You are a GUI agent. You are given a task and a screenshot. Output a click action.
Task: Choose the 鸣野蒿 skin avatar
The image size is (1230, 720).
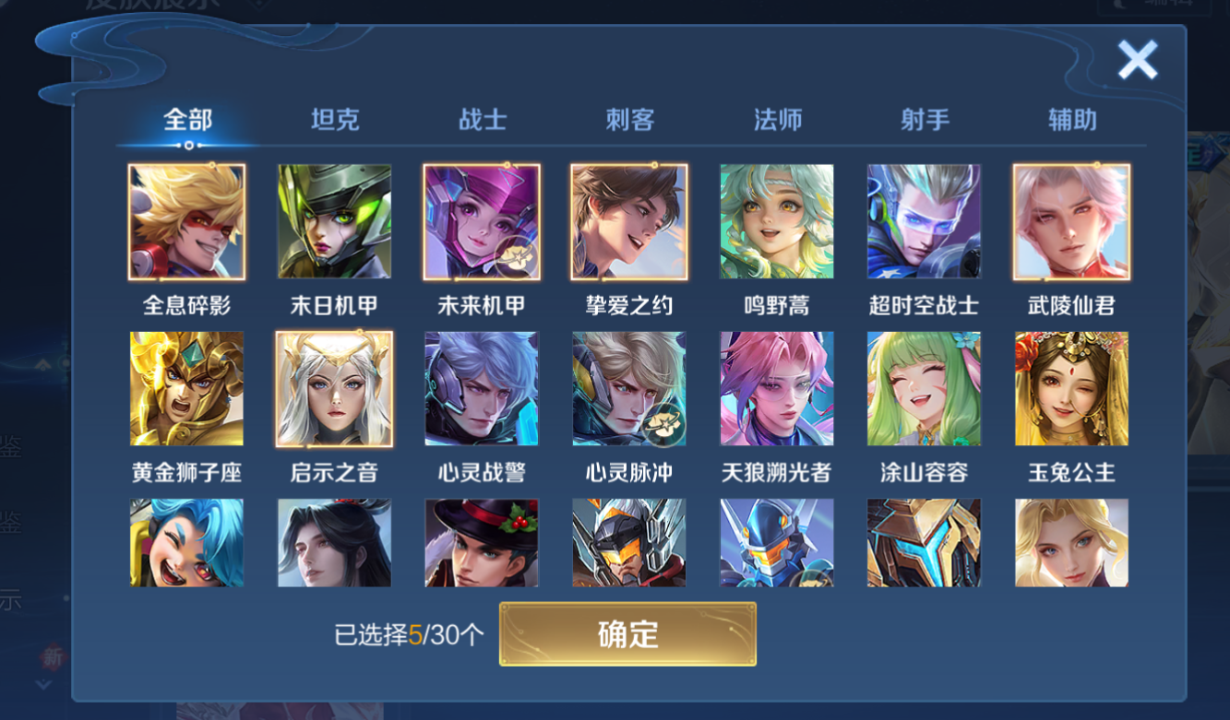tap(777, 222)
